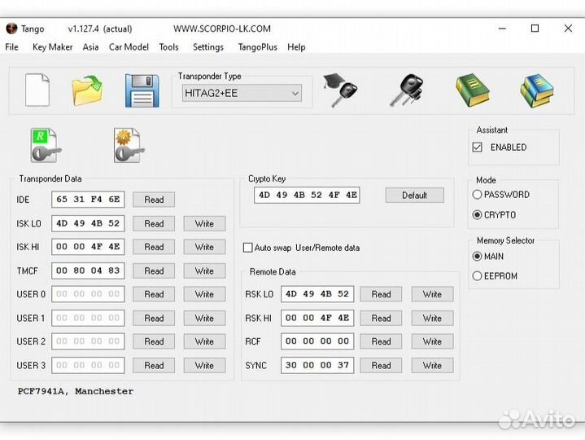Click the gear key write icon
The width and height of the screenshot is (585, 440).
click(129, 145)
